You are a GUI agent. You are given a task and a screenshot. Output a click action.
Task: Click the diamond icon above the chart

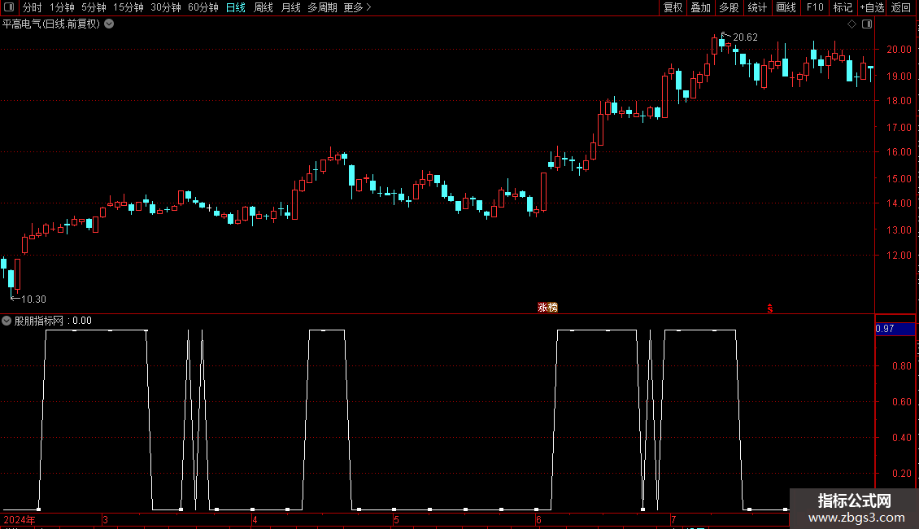click(x=852, y=24)
